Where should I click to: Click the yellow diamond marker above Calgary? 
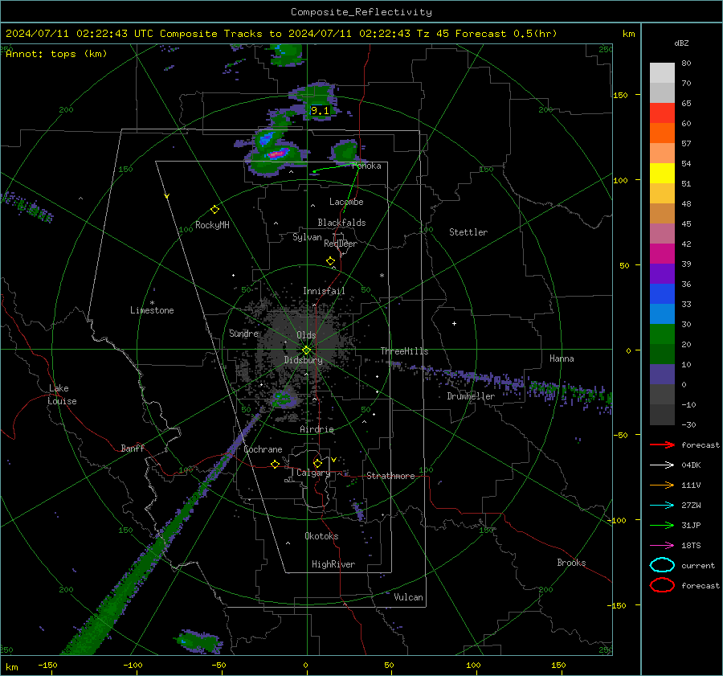[317, 463]
